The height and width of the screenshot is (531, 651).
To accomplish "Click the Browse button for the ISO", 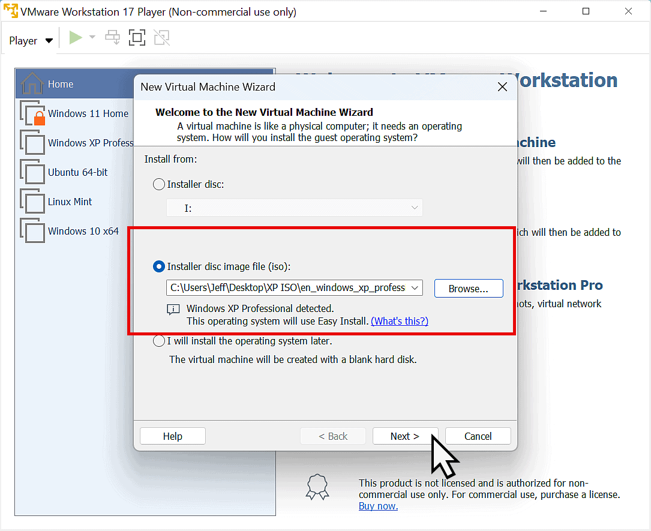I will pyautogui.click(x=469, y=288).
